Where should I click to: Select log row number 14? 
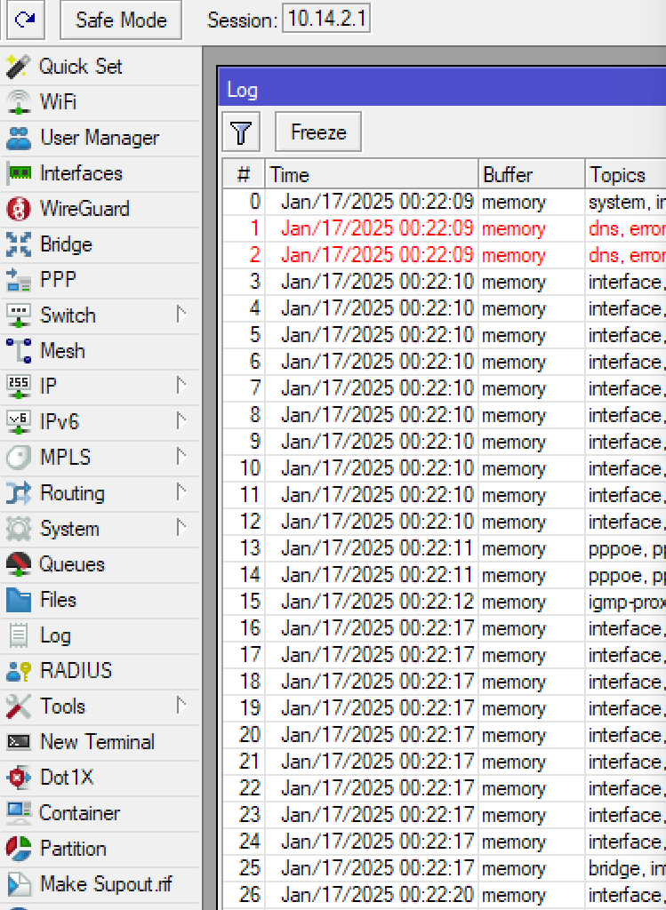coord(445,575)
